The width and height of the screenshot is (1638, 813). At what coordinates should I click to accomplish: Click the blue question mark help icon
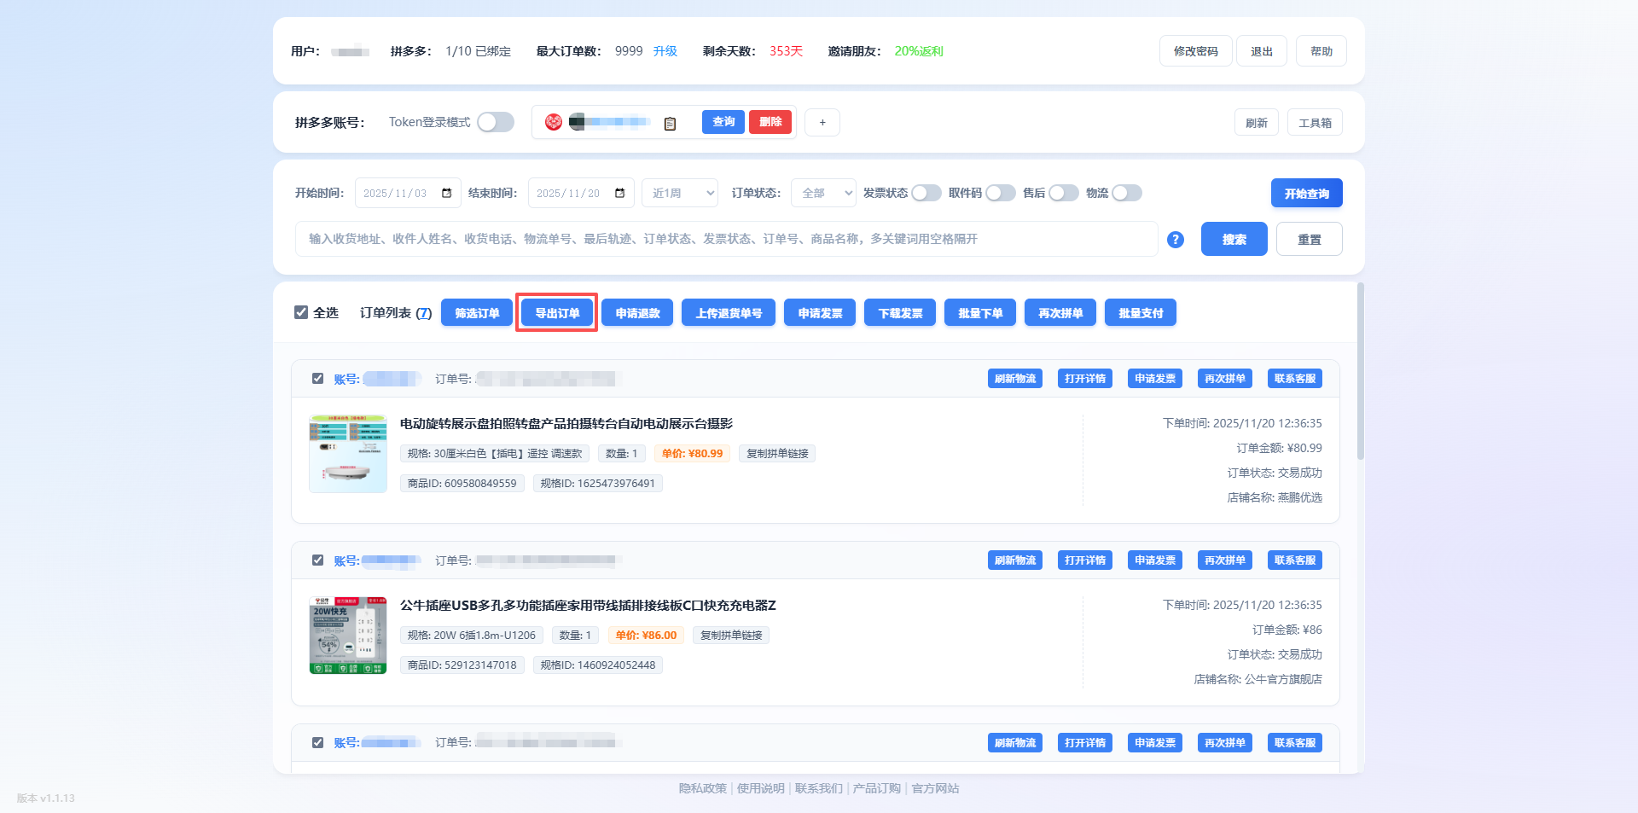[x=1175, y=240]
